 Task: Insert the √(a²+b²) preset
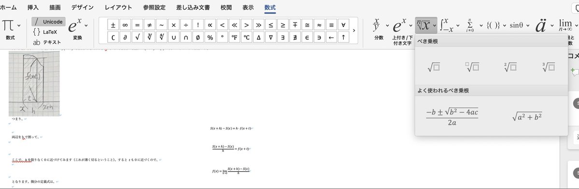point(527,116)
